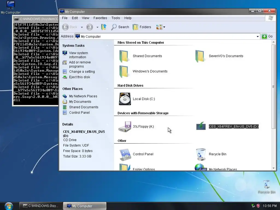Viewport: 280px width, 210px height.
Task: Click Change a setting link
Action: tap(82, 72)
